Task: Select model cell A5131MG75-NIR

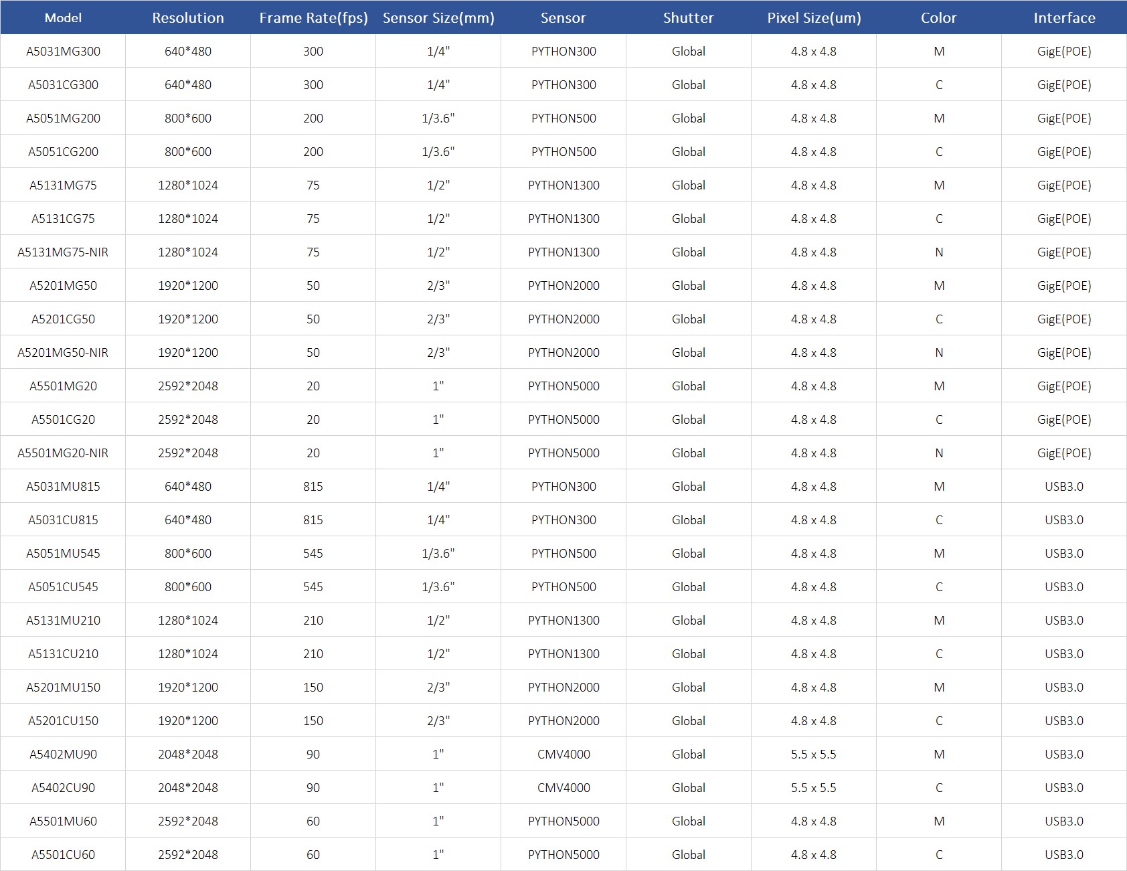Action: 63,252
